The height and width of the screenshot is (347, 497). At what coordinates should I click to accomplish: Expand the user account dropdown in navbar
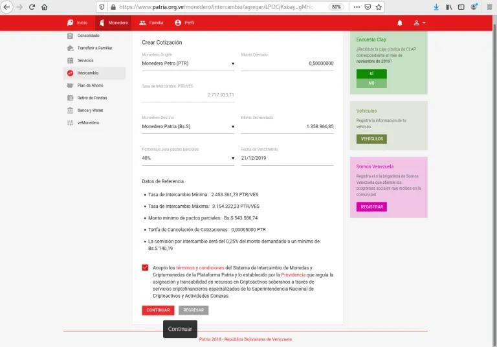click(419, 23)
